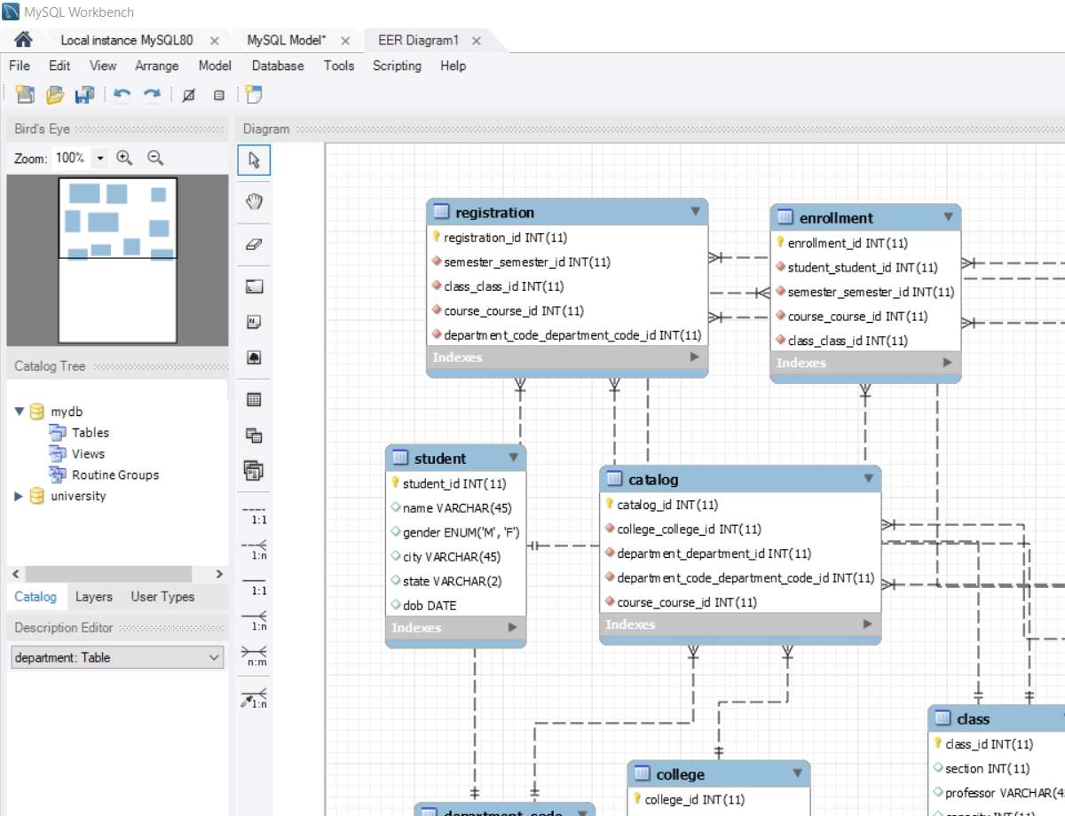This screenshot has height=816, width=1065.
Task: Select the place text note tool
Action: click(255, 322)
